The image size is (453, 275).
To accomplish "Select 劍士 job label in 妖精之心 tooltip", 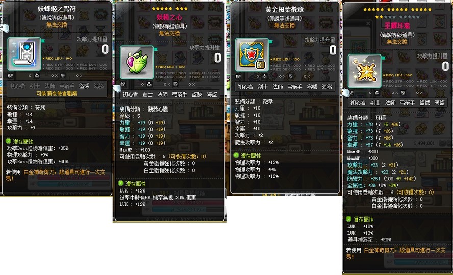I will (x=147, y=94).
